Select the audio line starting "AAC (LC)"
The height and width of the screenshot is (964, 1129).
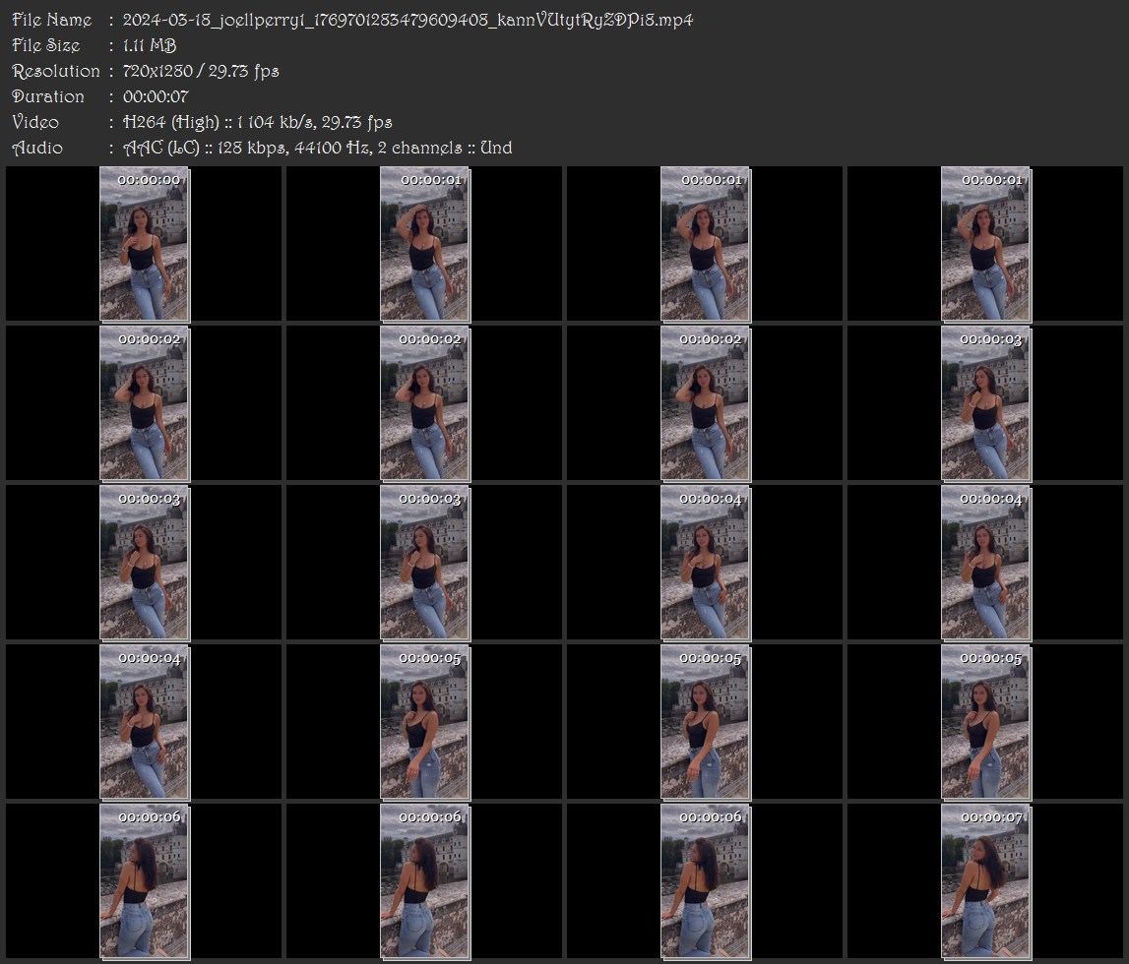click(318, 149)
